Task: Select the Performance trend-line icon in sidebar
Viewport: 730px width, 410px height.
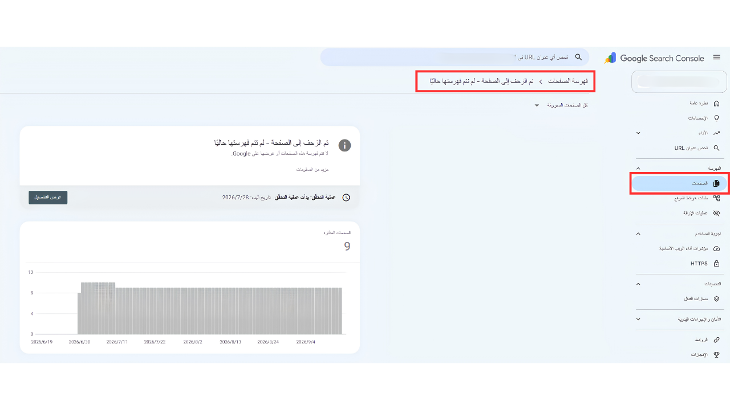Action: 716,133
